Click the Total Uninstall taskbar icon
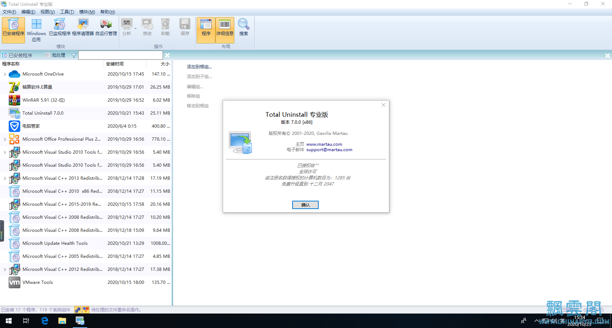Viewport: 612px width, 328px height. 80,321
